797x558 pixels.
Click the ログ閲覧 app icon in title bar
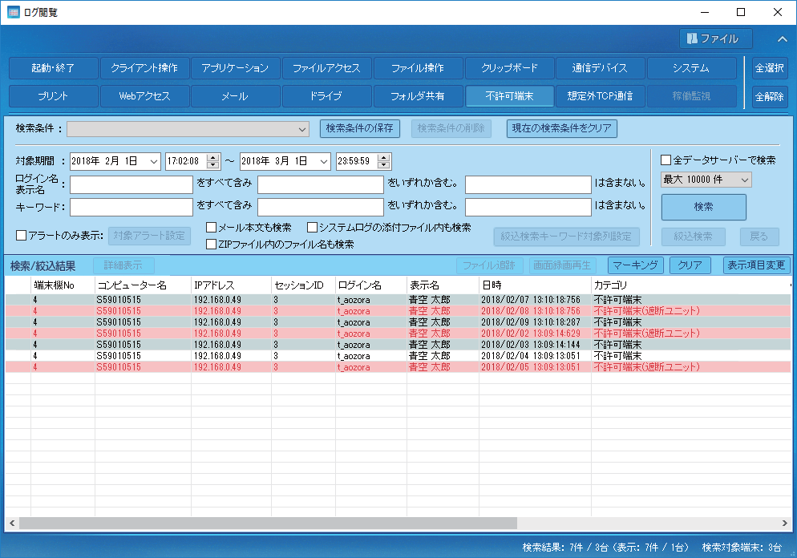click(13, 12)
